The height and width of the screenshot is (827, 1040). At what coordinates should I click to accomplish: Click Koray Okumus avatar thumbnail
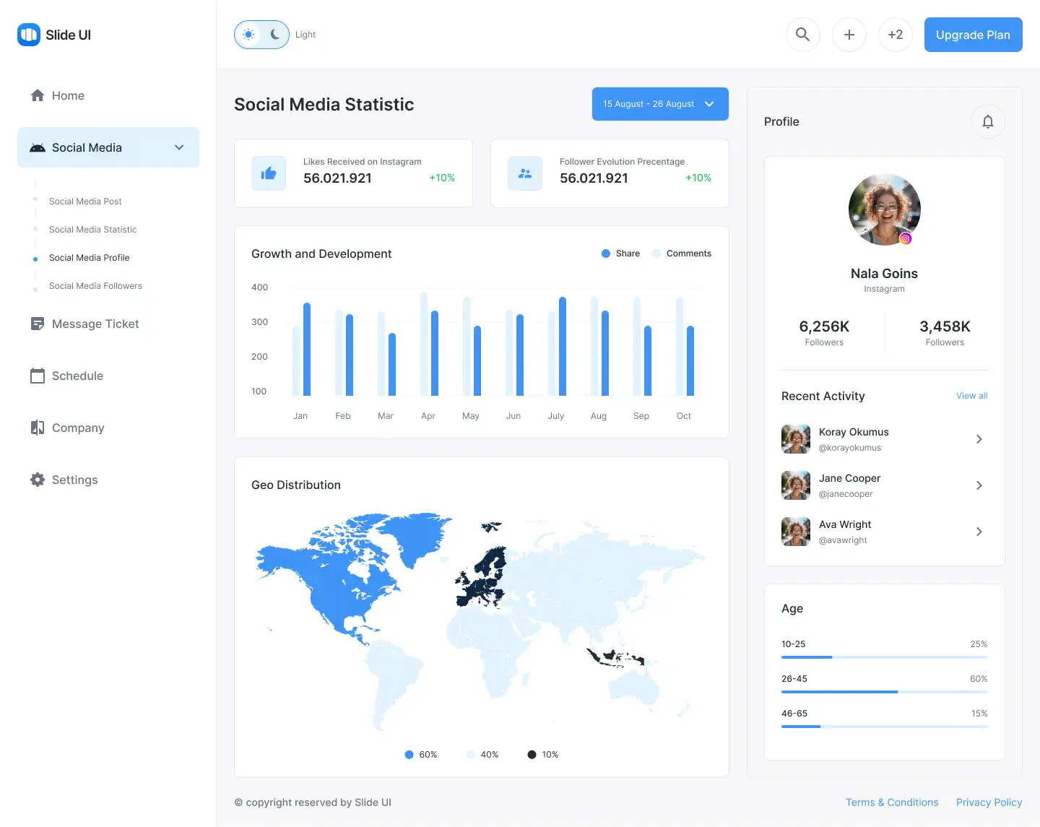click(796, 439)
